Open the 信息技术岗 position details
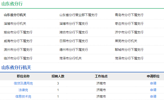The image size is (164, 100). 23,97
